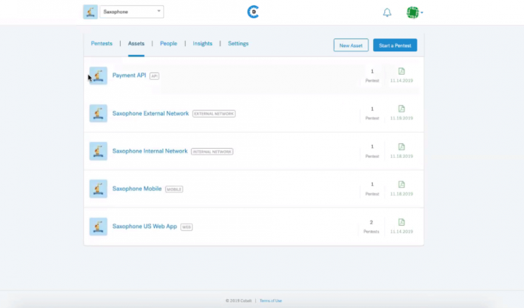Open the Insights tab
This screenshot has width=524, height=308.
[202, 44]
